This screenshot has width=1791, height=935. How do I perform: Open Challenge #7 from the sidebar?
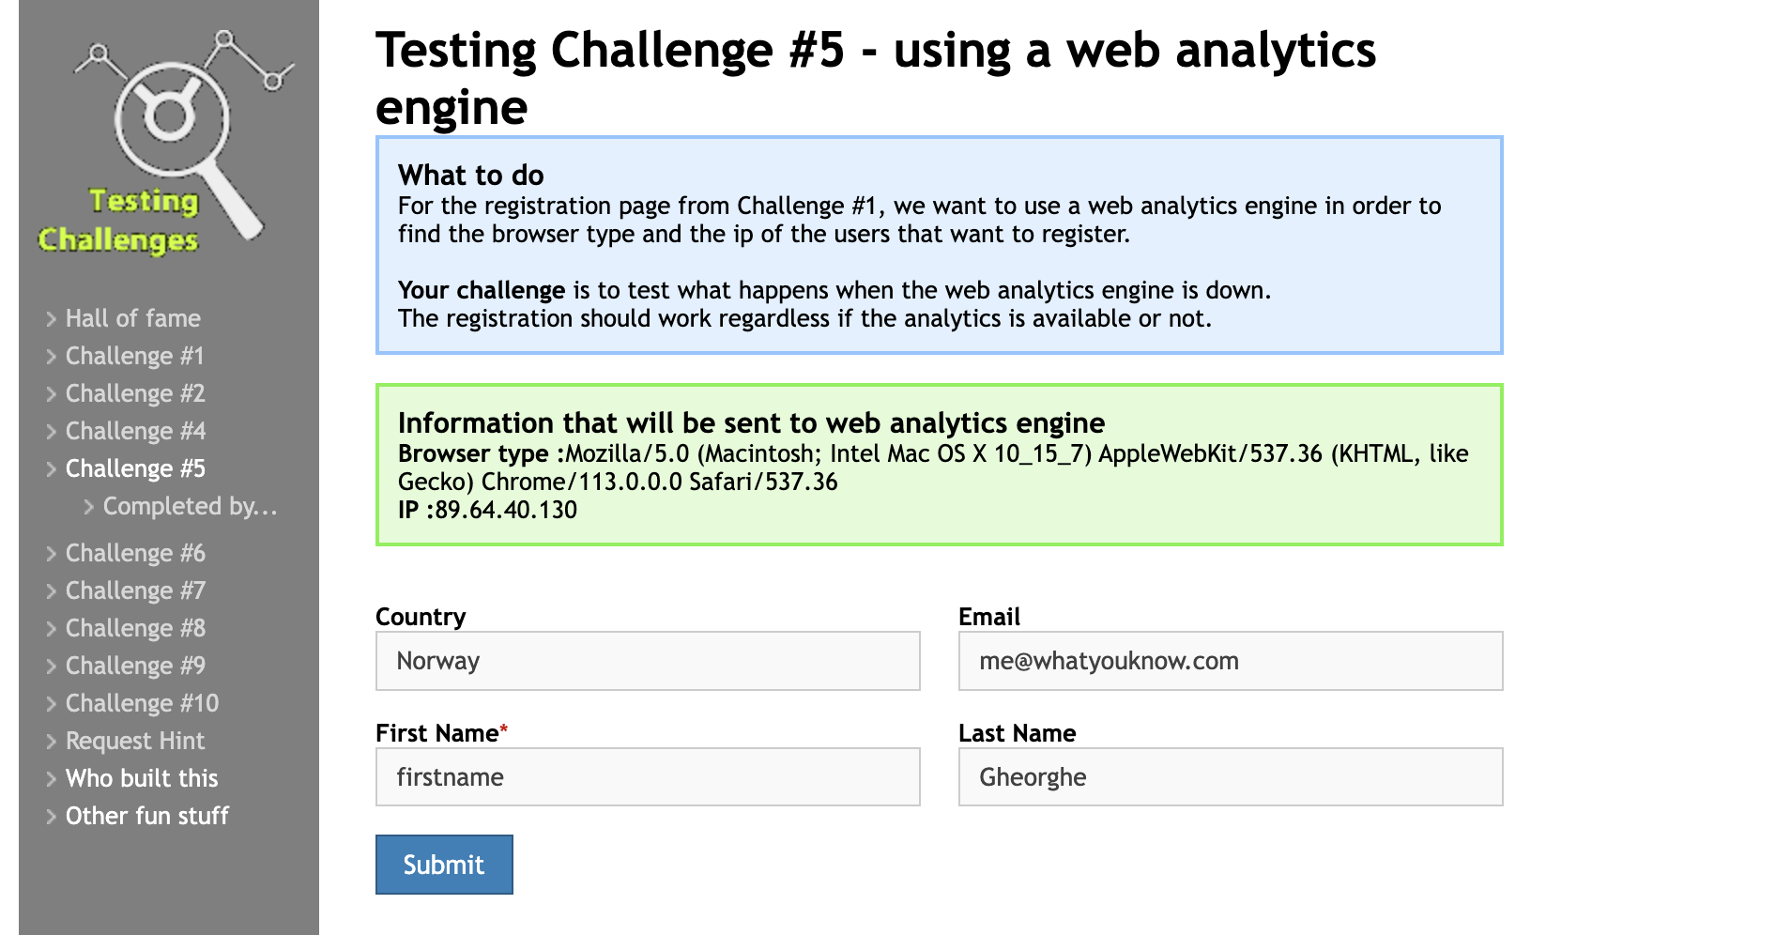pos(135,590)
